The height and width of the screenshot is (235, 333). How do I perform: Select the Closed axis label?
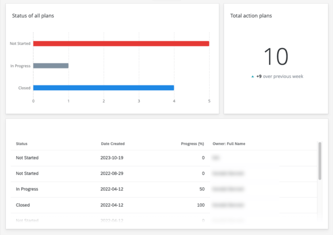click(25, 88)
